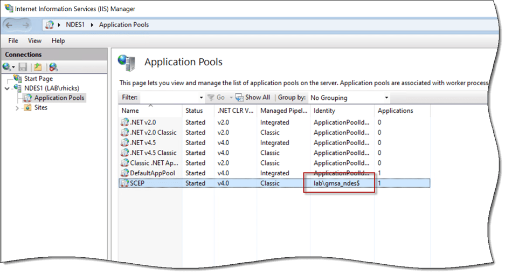
Task: Click NDES1 in the address breadcrumb
Action: [75, 25]
